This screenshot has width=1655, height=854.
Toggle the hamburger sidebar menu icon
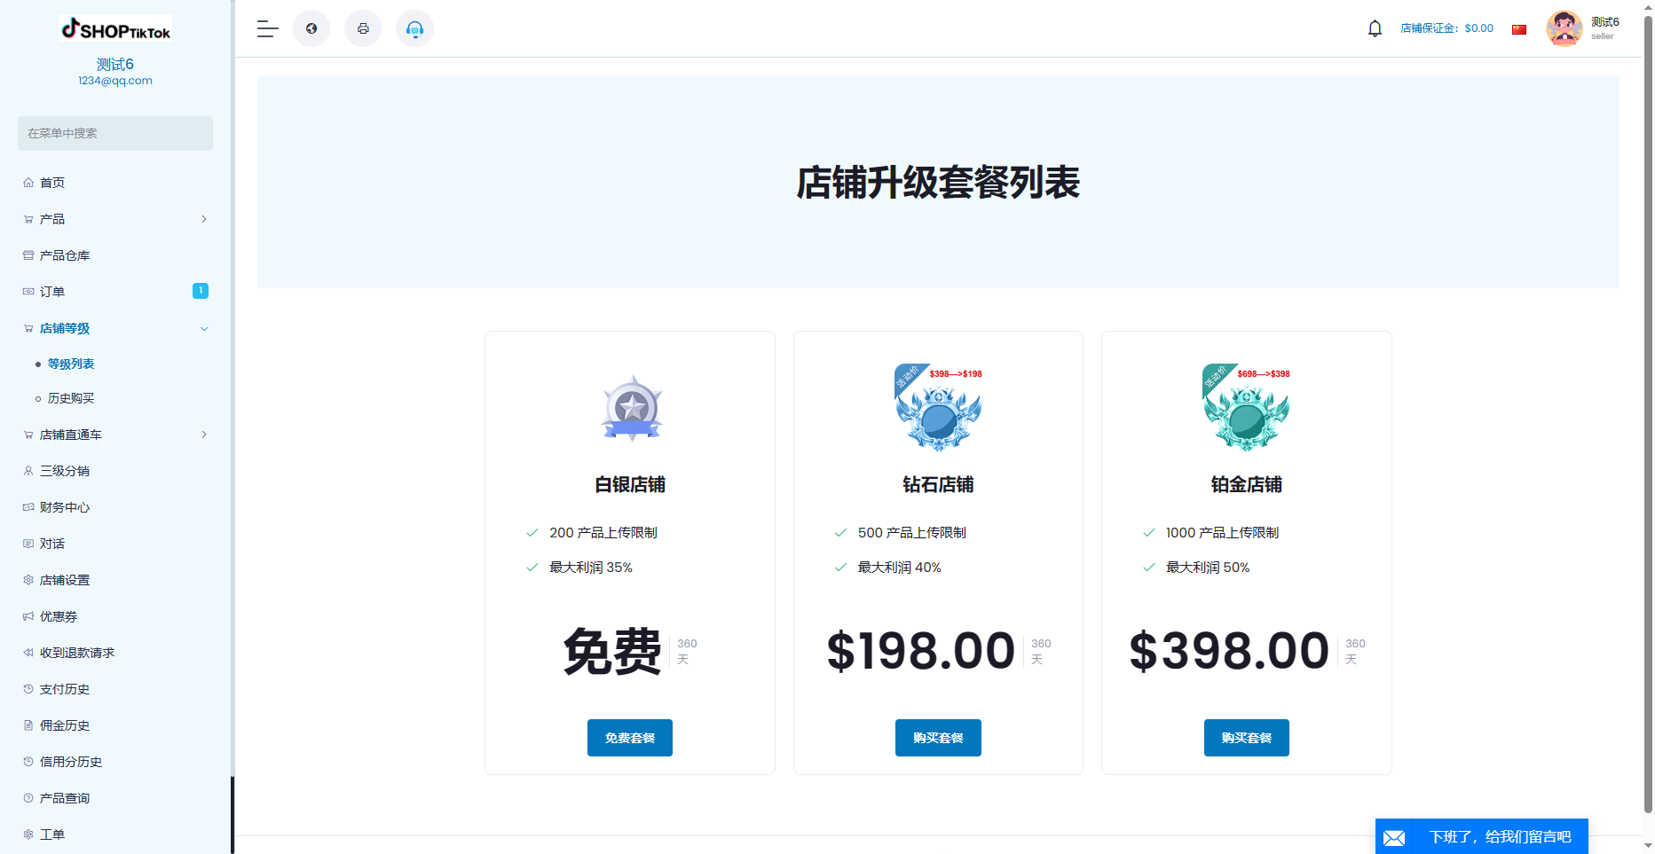point(268,28)
